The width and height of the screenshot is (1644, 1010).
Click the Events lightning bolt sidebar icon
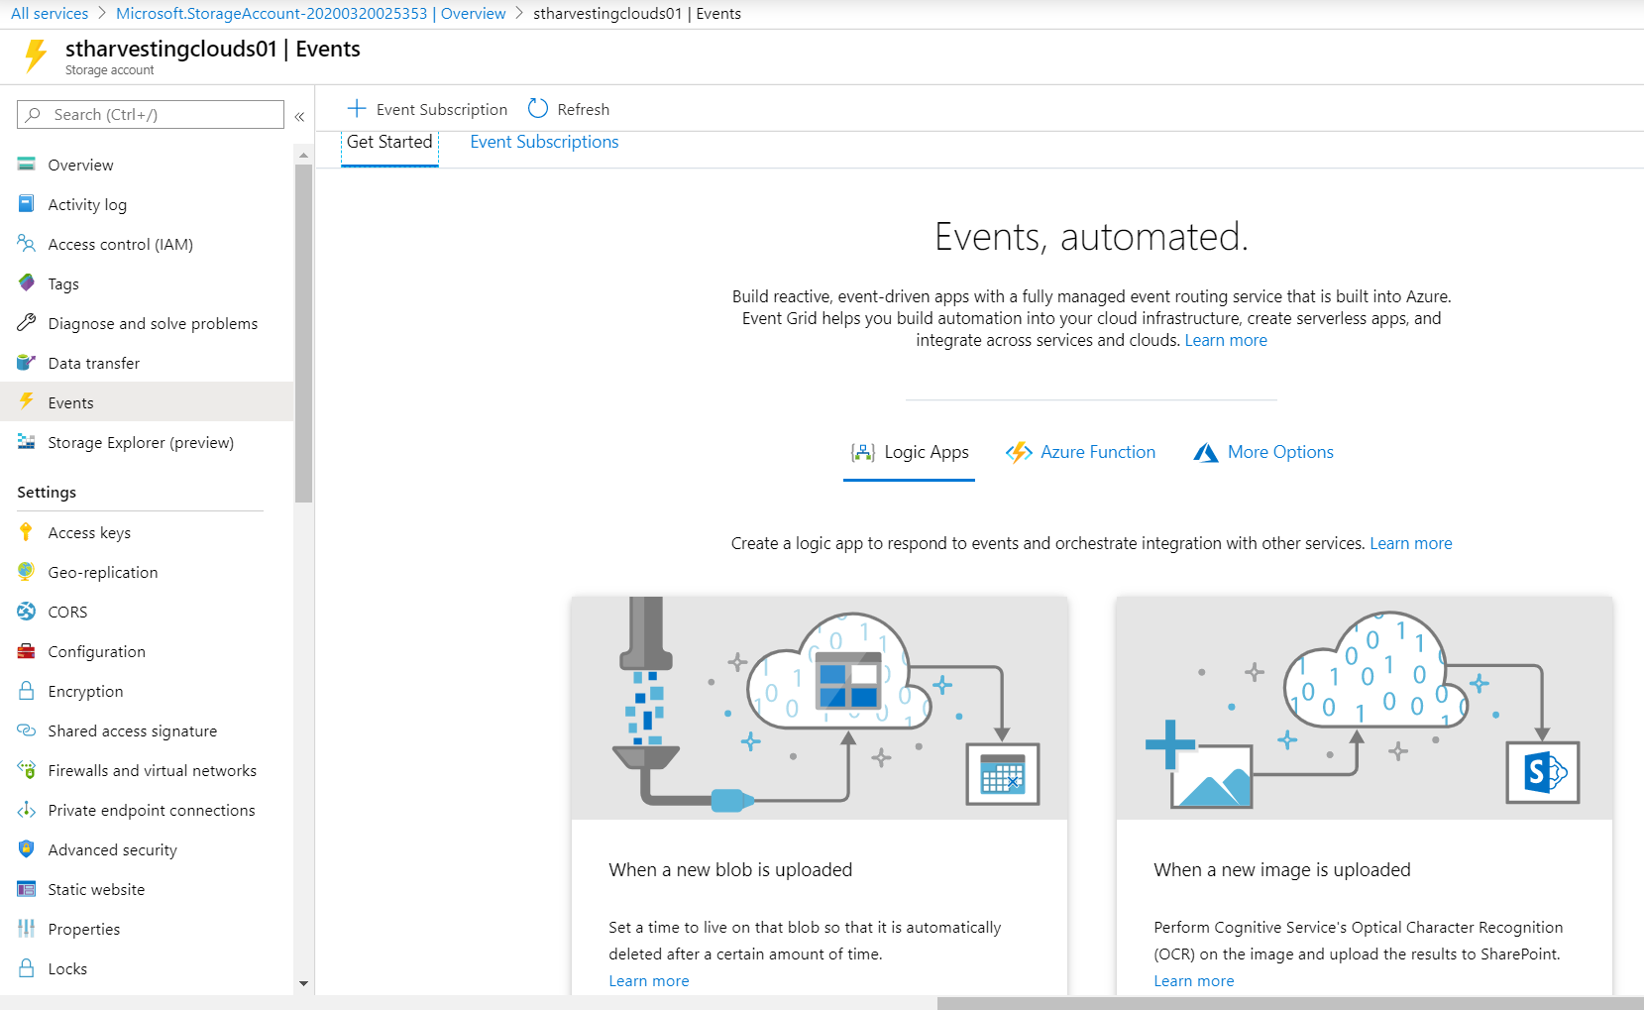(x=27, y=401)
